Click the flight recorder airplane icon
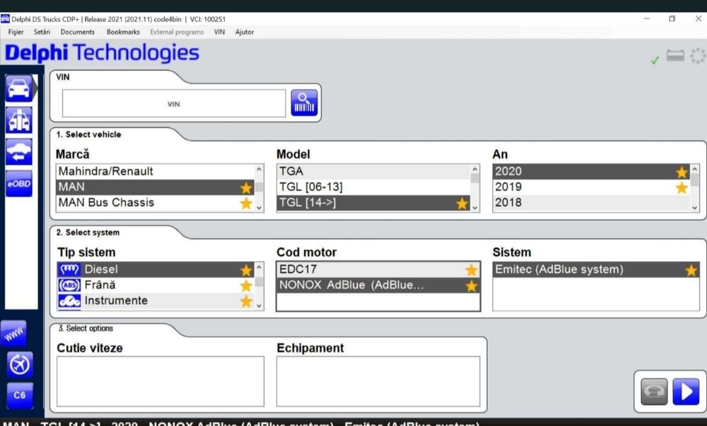Image resolution: width=707 pixels, height=426 pixels. coord(20,364)
